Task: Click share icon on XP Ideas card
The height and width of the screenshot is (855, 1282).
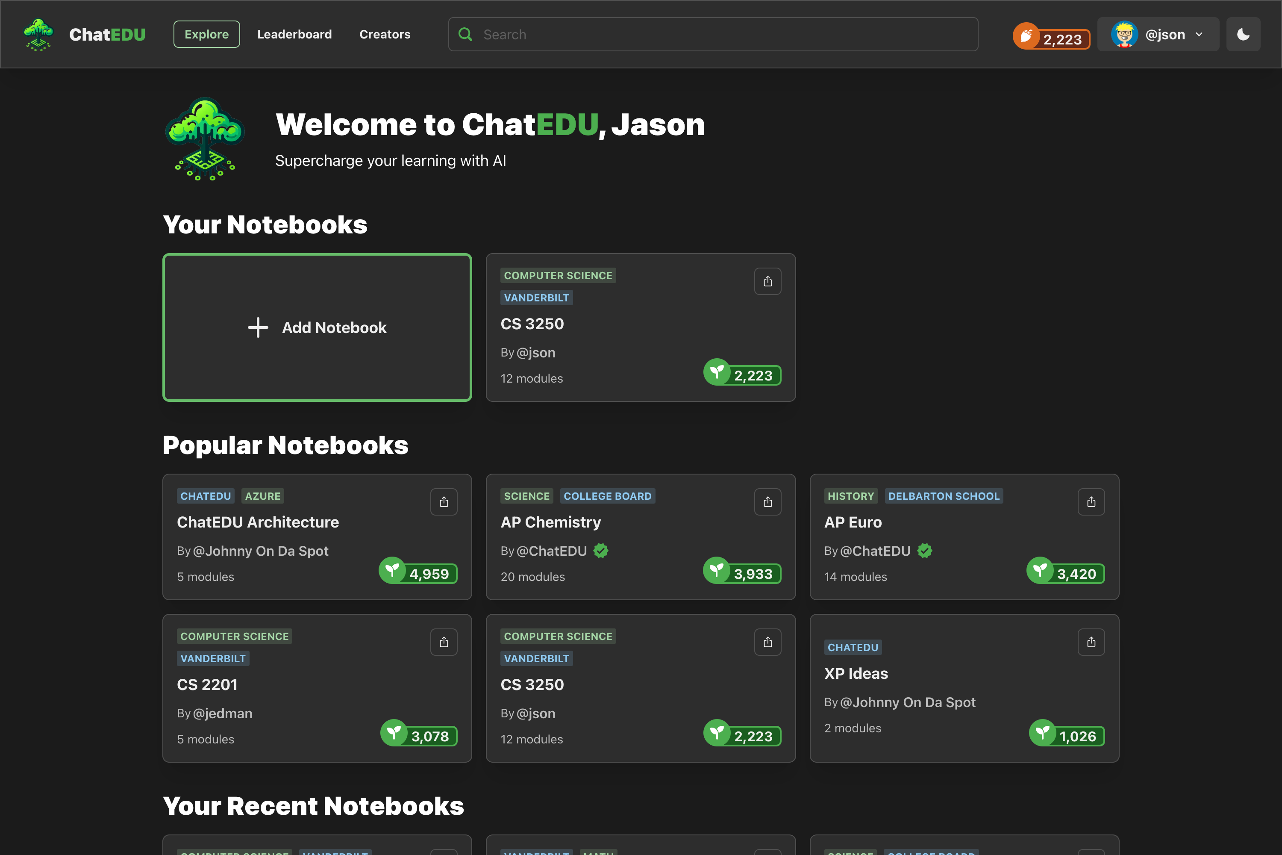Action: click(x=1091, y=642)
